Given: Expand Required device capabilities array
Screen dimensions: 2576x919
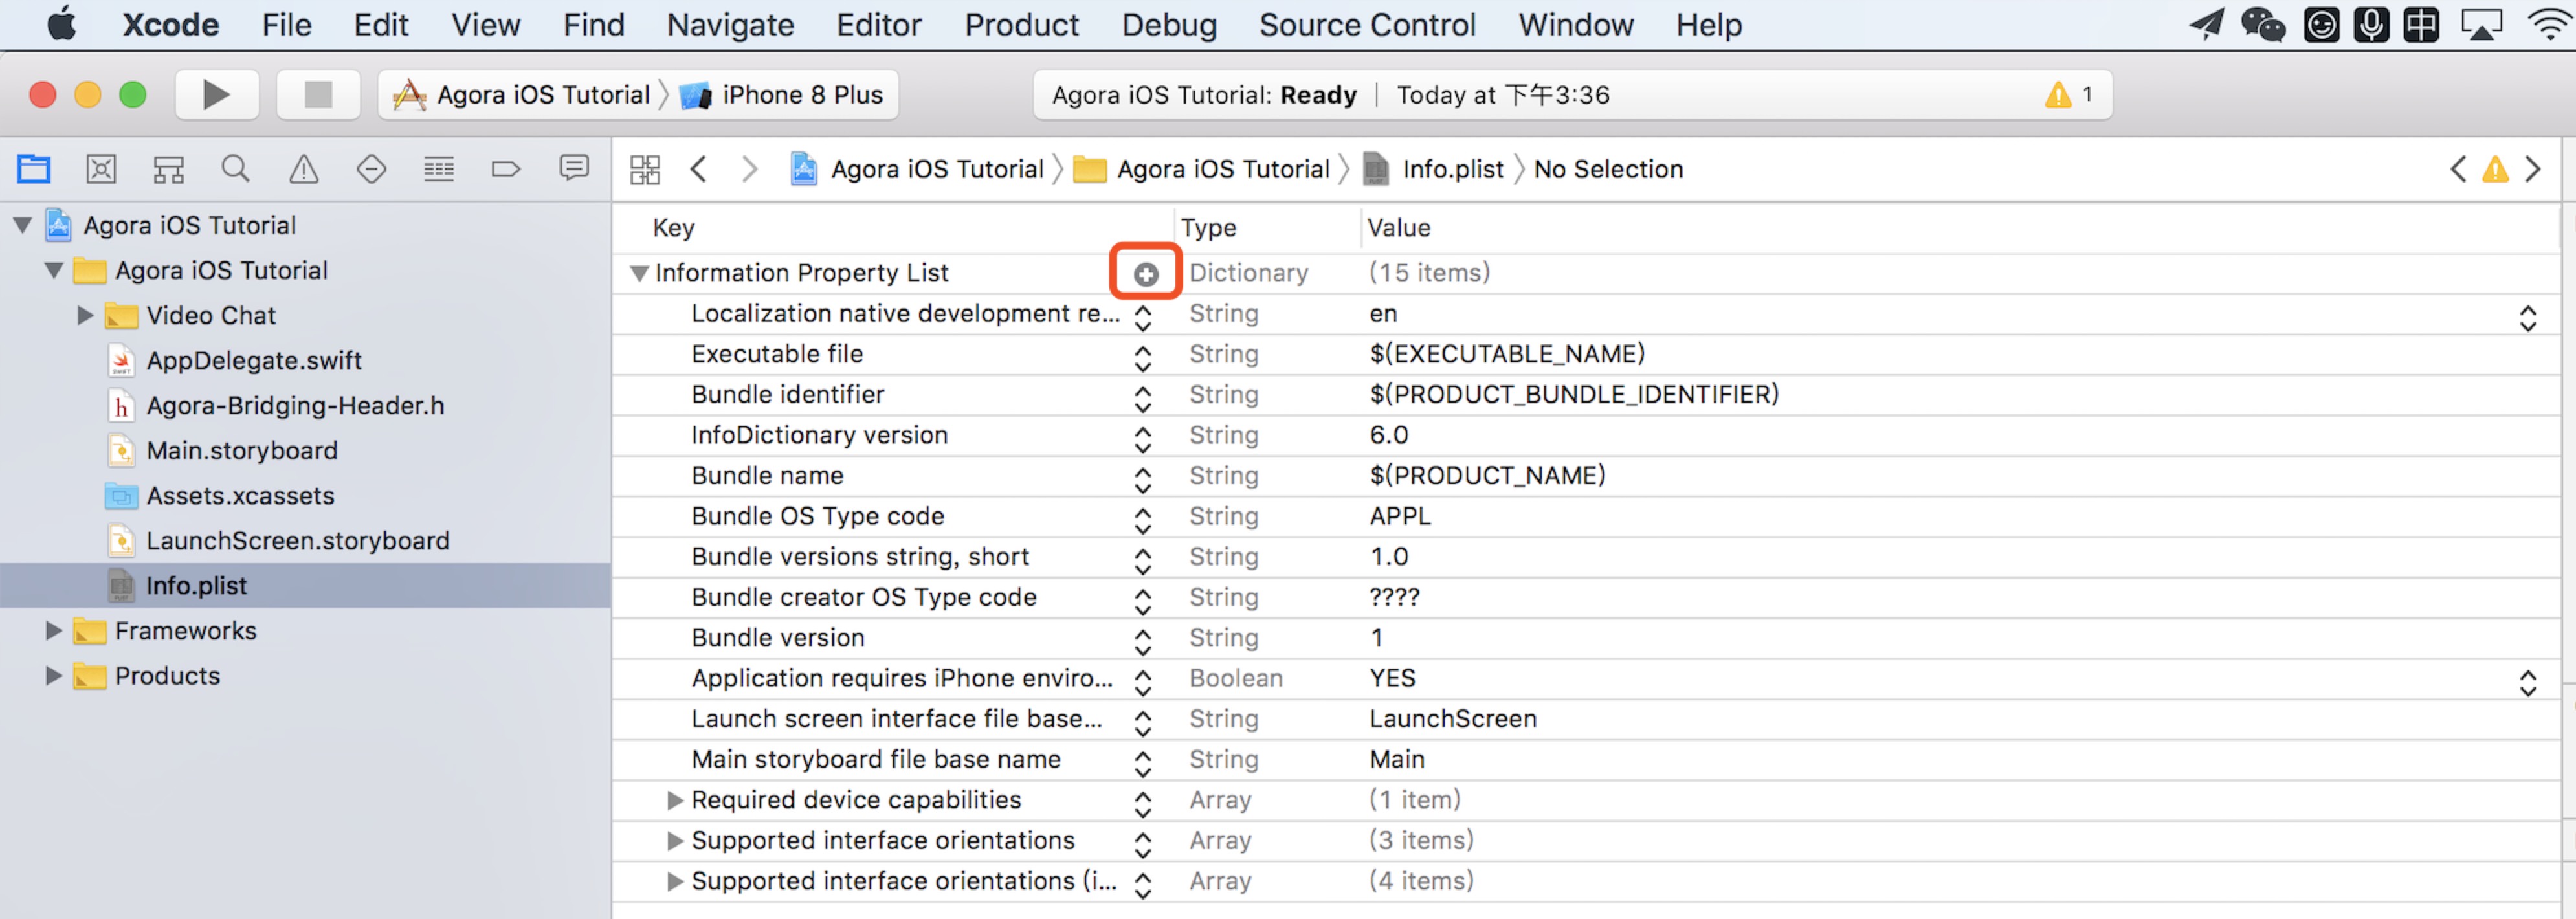Looking at the screenshot, I should (675, 800).
